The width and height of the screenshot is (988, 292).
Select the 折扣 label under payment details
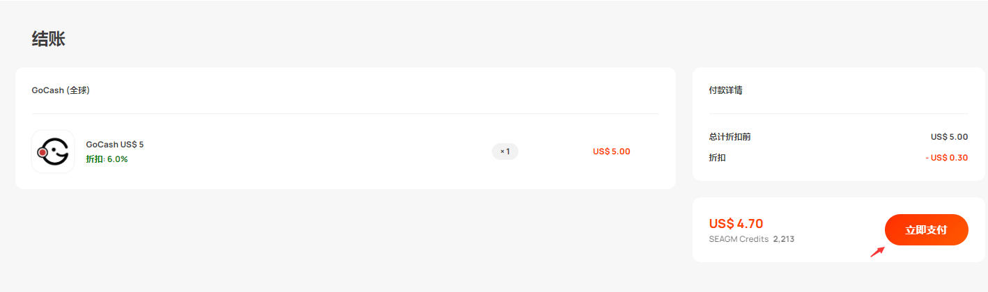click(718, 158)
